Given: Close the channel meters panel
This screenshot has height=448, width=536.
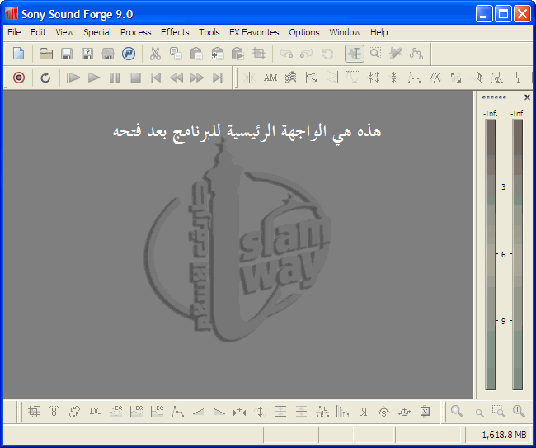Looking at the screenshot, I should click(x=527, y=97).
